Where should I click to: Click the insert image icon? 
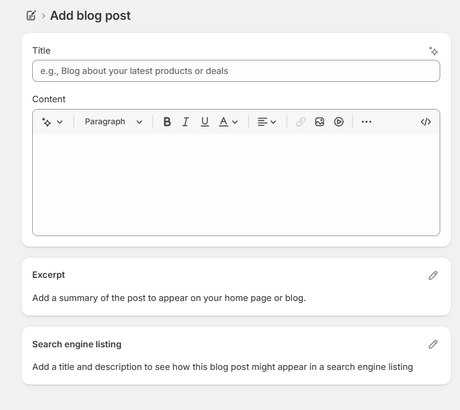pyautogui.click(x=320, y=122)
